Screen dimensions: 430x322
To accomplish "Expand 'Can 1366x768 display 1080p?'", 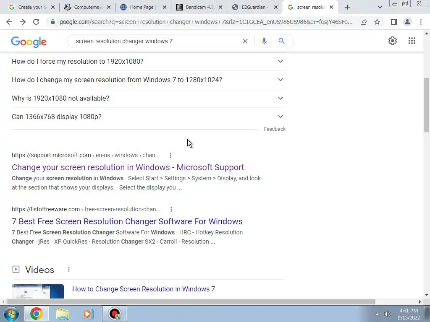I will click(148, 117).
